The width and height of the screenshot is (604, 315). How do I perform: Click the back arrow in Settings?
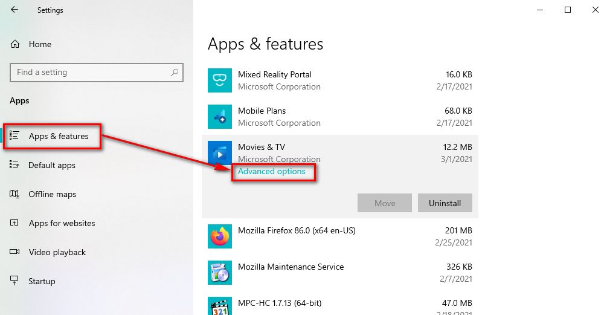tap(14, 10)
